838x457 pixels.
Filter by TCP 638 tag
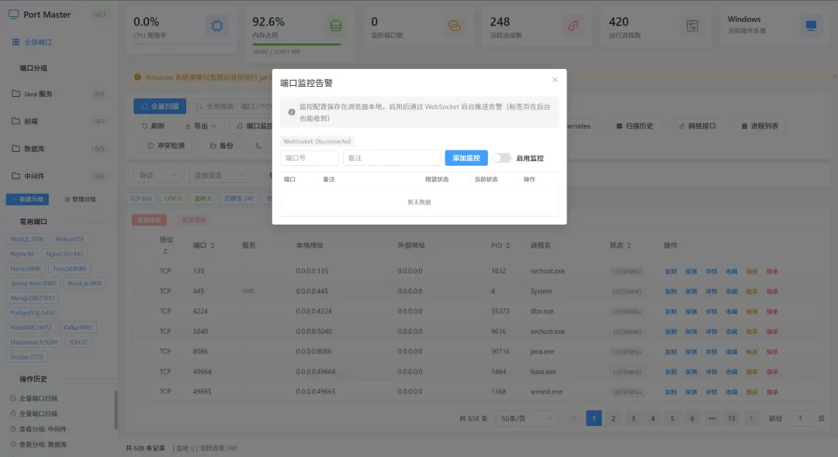141,198
